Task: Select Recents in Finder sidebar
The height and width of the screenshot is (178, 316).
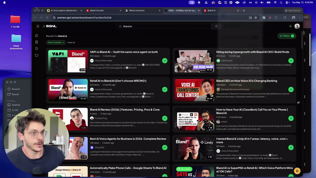Action: tap(16, 89)
